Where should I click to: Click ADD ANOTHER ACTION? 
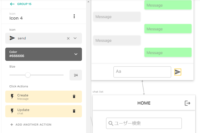tap(31, 124)
